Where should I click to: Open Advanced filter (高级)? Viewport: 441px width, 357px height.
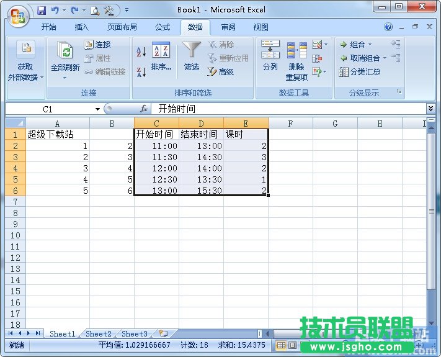221,72
